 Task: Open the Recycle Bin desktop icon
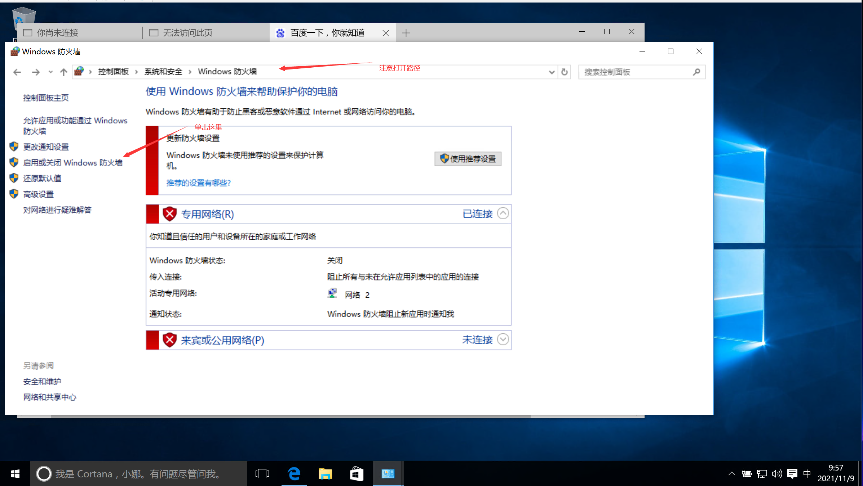pos(23,16)
